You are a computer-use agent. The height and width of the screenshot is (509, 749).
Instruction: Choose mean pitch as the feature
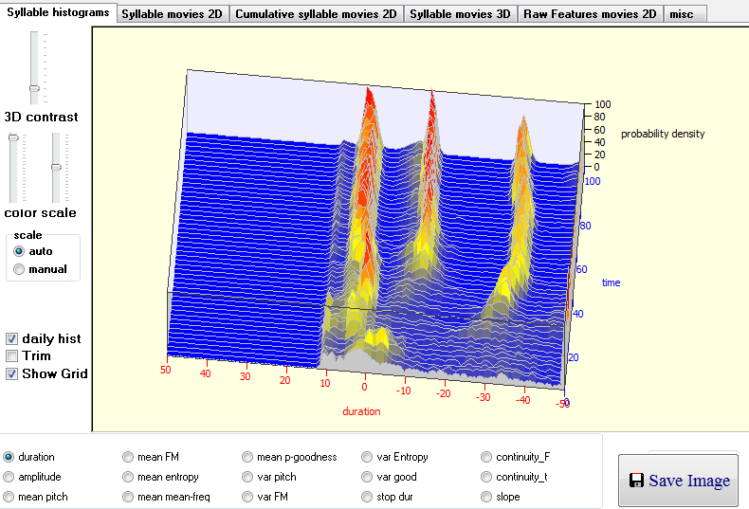[x=9, y=497]
